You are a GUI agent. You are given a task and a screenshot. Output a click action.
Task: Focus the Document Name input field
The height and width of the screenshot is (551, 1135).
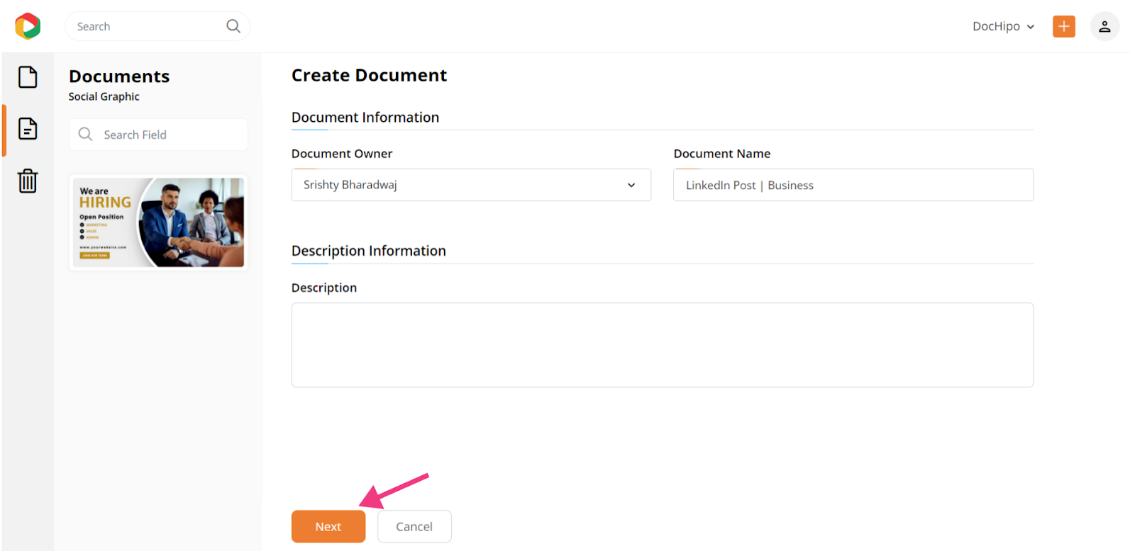(x=853, y=185)
